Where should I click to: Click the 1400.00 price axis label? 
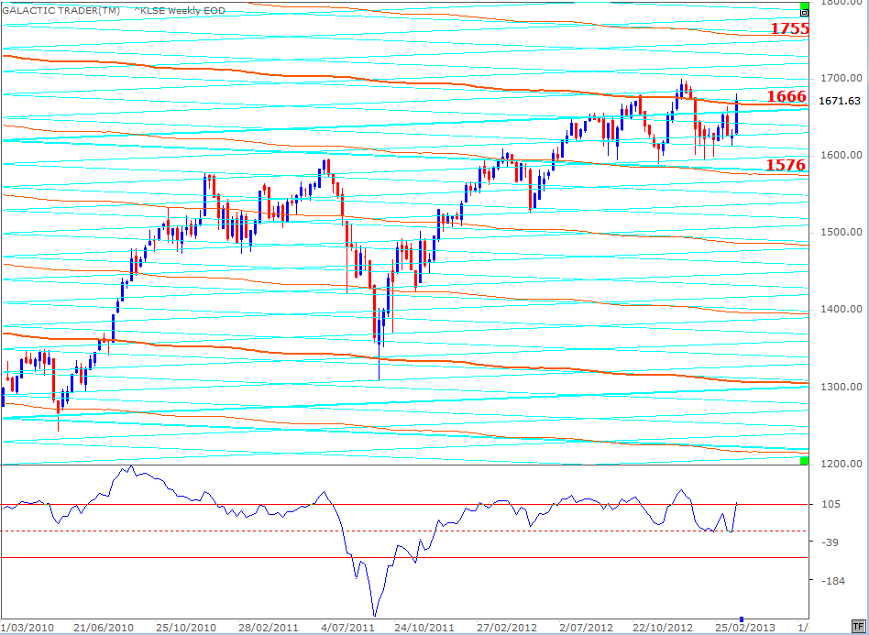point(840,309)
